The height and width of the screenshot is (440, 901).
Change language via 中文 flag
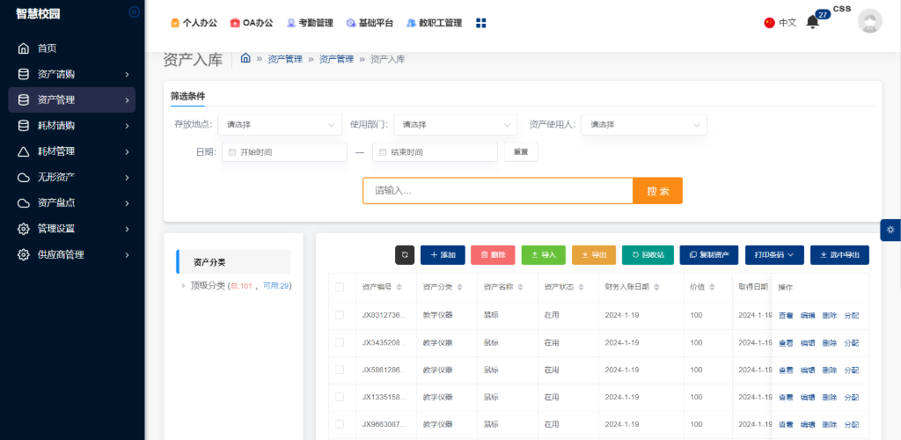point(780,23)
